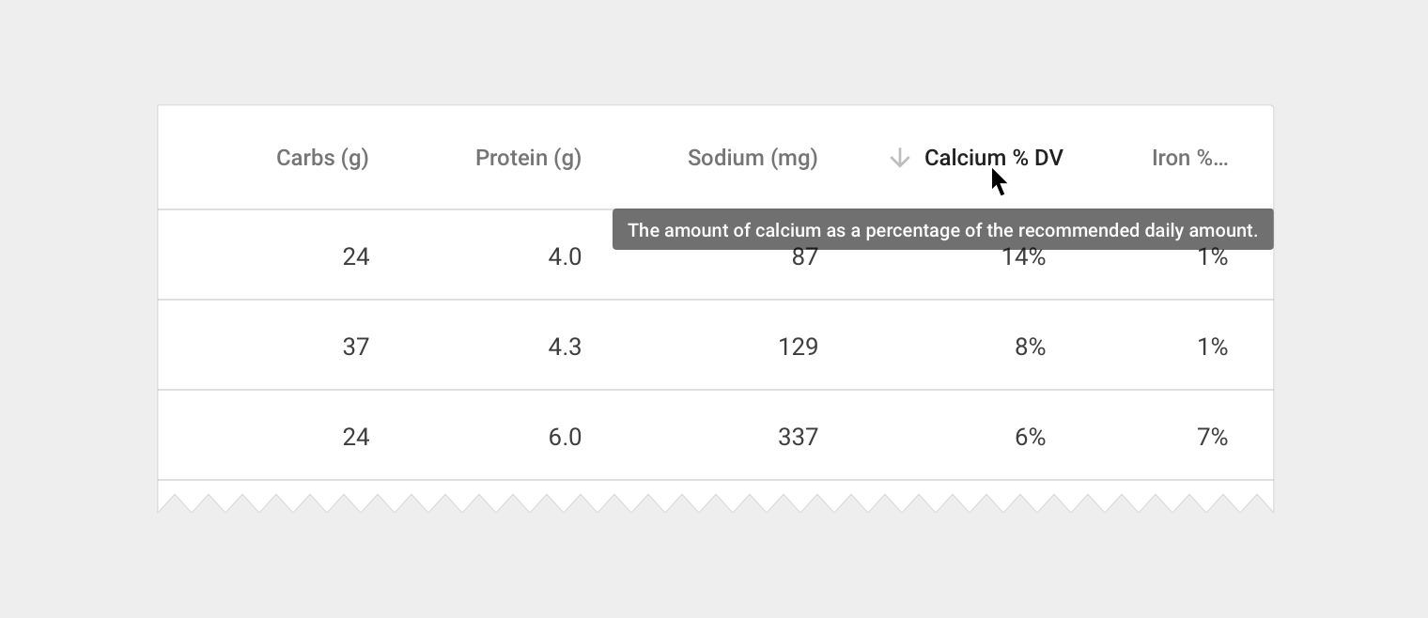Screen dimensions: 1428x618
Task: Click the truncated Iron % column header
Action: 1188,158
